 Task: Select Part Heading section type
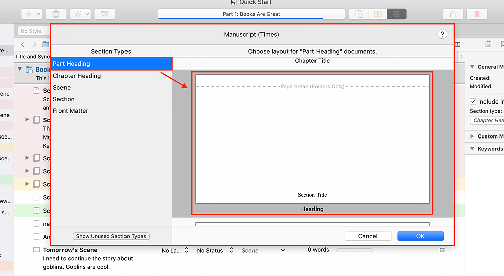pyautogui.click(x=111, y=64)
